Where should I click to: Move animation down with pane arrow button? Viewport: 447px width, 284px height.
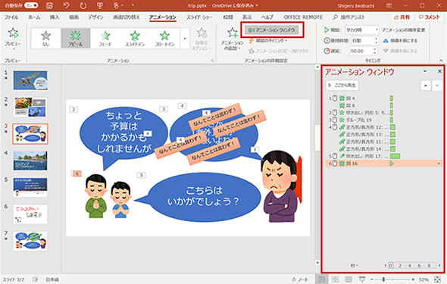(x=437, y=86)
